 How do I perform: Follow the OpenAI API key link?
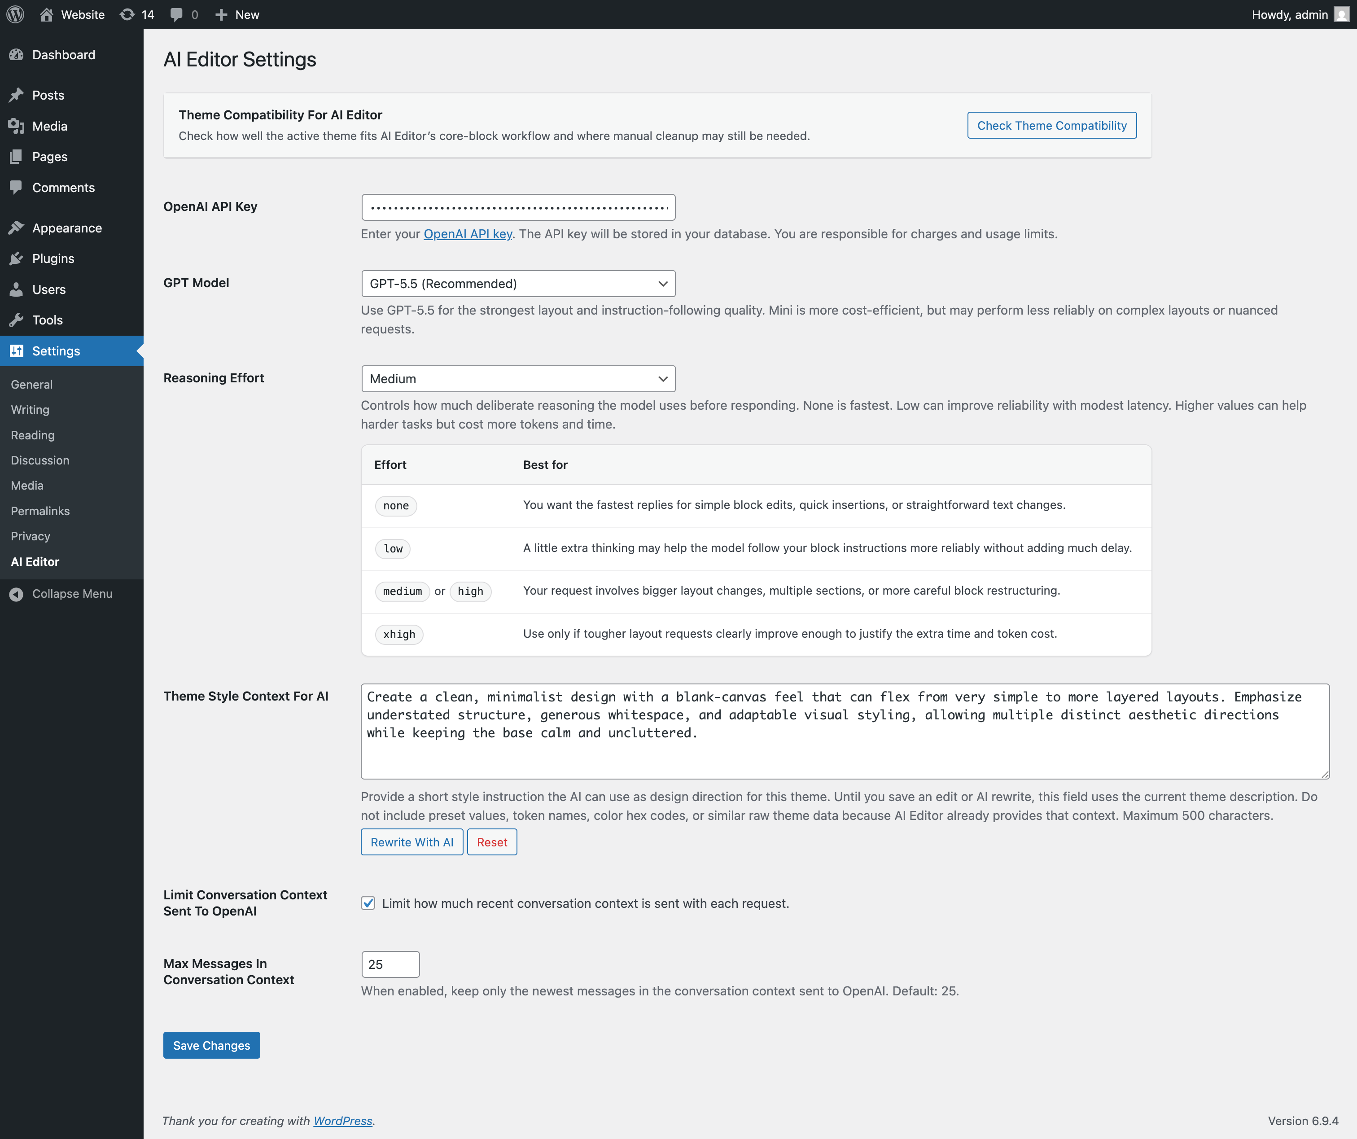[x=468, y=234]
